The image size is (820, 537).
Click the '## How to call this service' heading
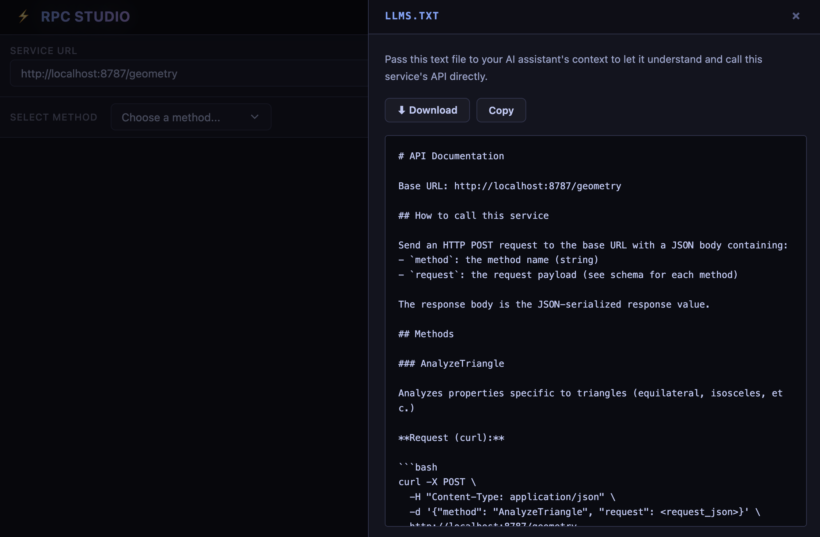(473, 216)
